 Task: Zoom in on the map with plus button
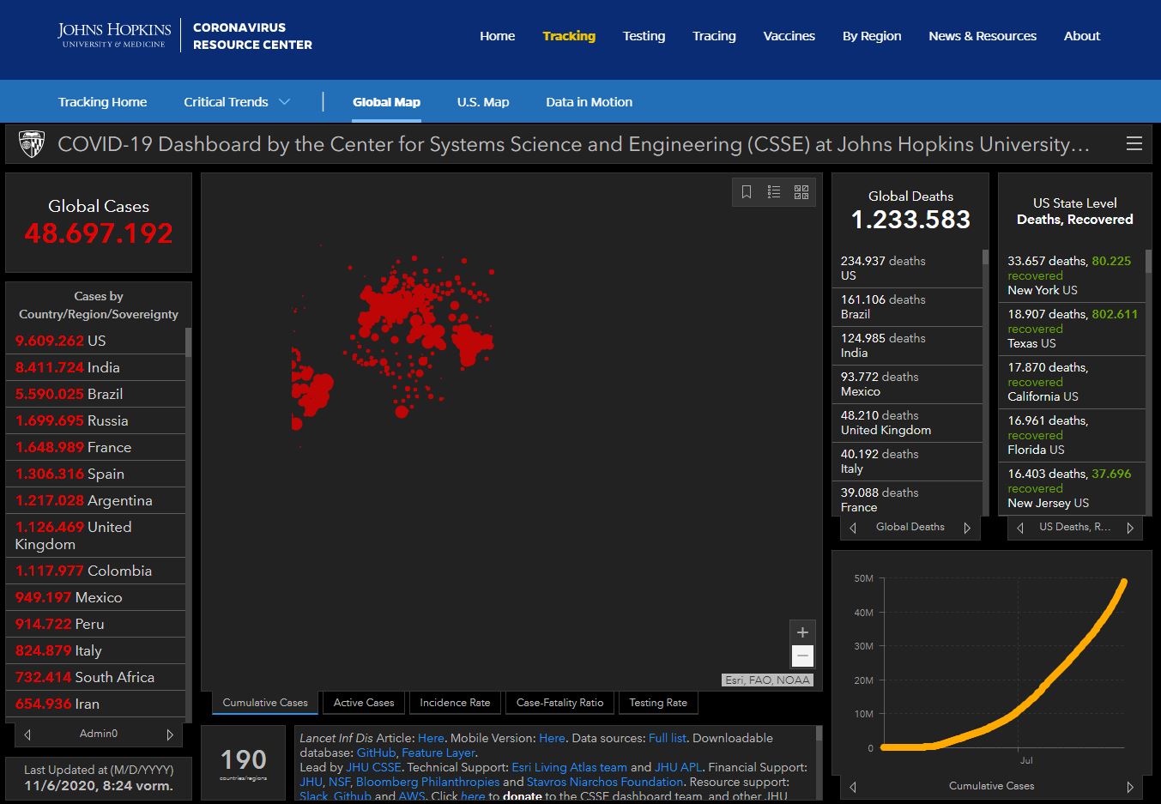coord(802,632)
